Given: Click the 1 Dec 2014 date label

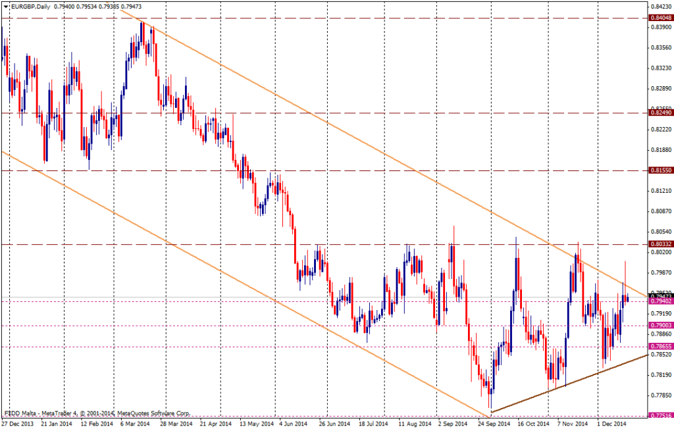Looking at the screenshot, I should click(610, 424).
